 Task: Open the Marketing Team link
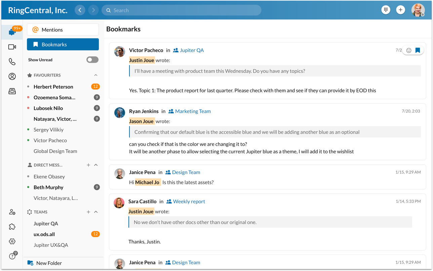[x=193, y=111]
